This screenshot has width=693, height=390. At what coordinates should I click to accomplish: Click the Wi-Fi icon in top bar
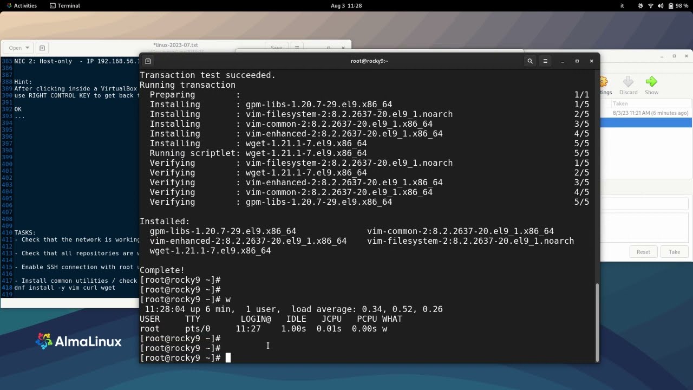[x=651, y=5]
